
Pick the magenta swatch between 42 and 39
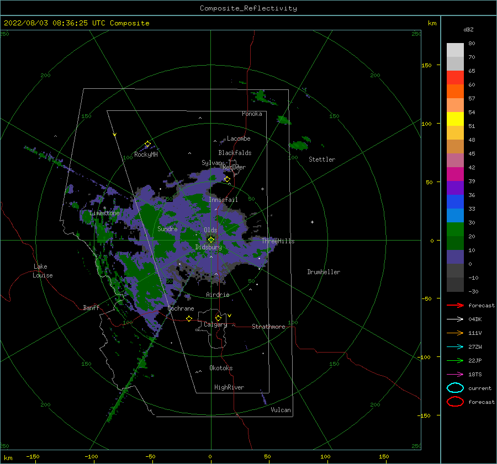pyautogui.click(x=455, y=174)
